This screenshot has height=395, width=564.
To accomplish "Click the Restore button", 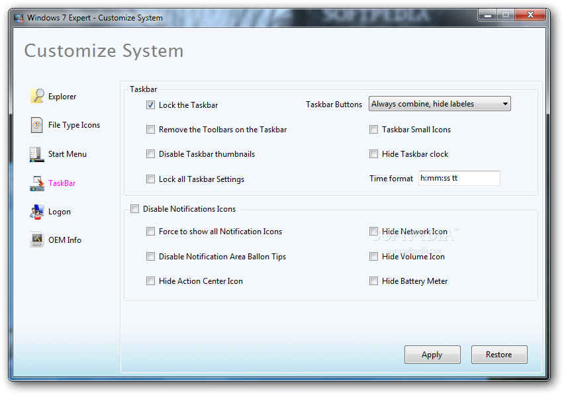I will (499, 355).
